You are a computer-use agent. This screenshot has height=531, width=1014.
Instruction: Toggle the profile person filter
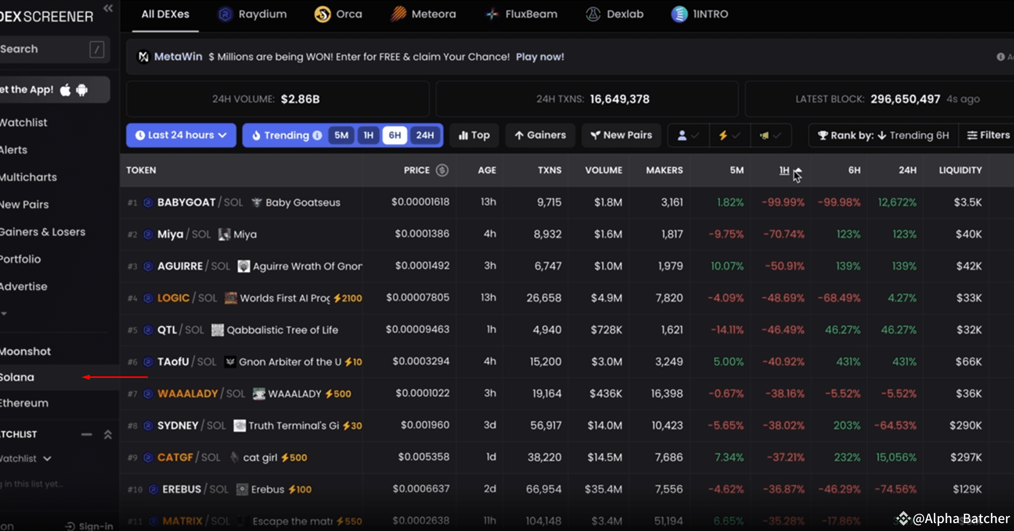pos(688,136)
